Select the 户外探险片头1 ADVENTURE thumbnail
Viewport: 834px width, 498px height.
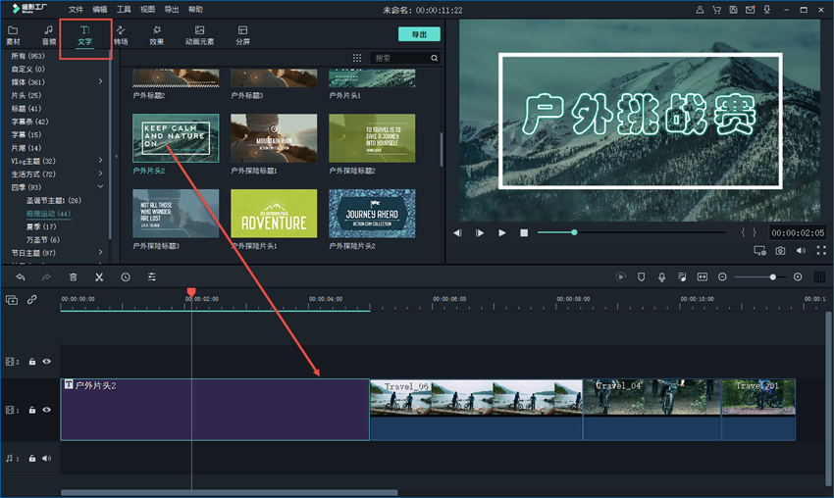click(274, 214)
